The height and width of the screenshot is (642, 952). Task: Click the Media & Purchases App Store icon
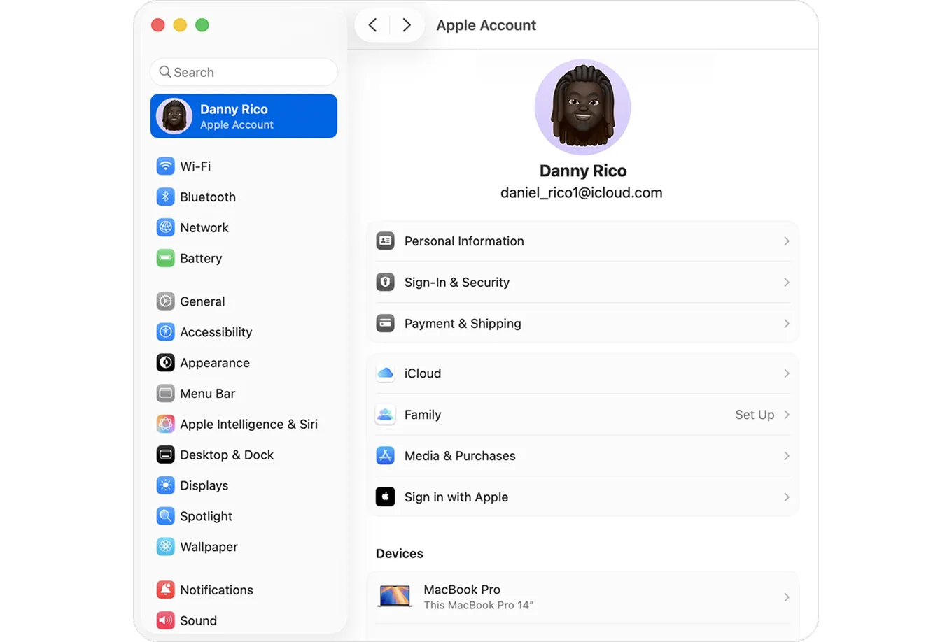click(x=385, y=455)
